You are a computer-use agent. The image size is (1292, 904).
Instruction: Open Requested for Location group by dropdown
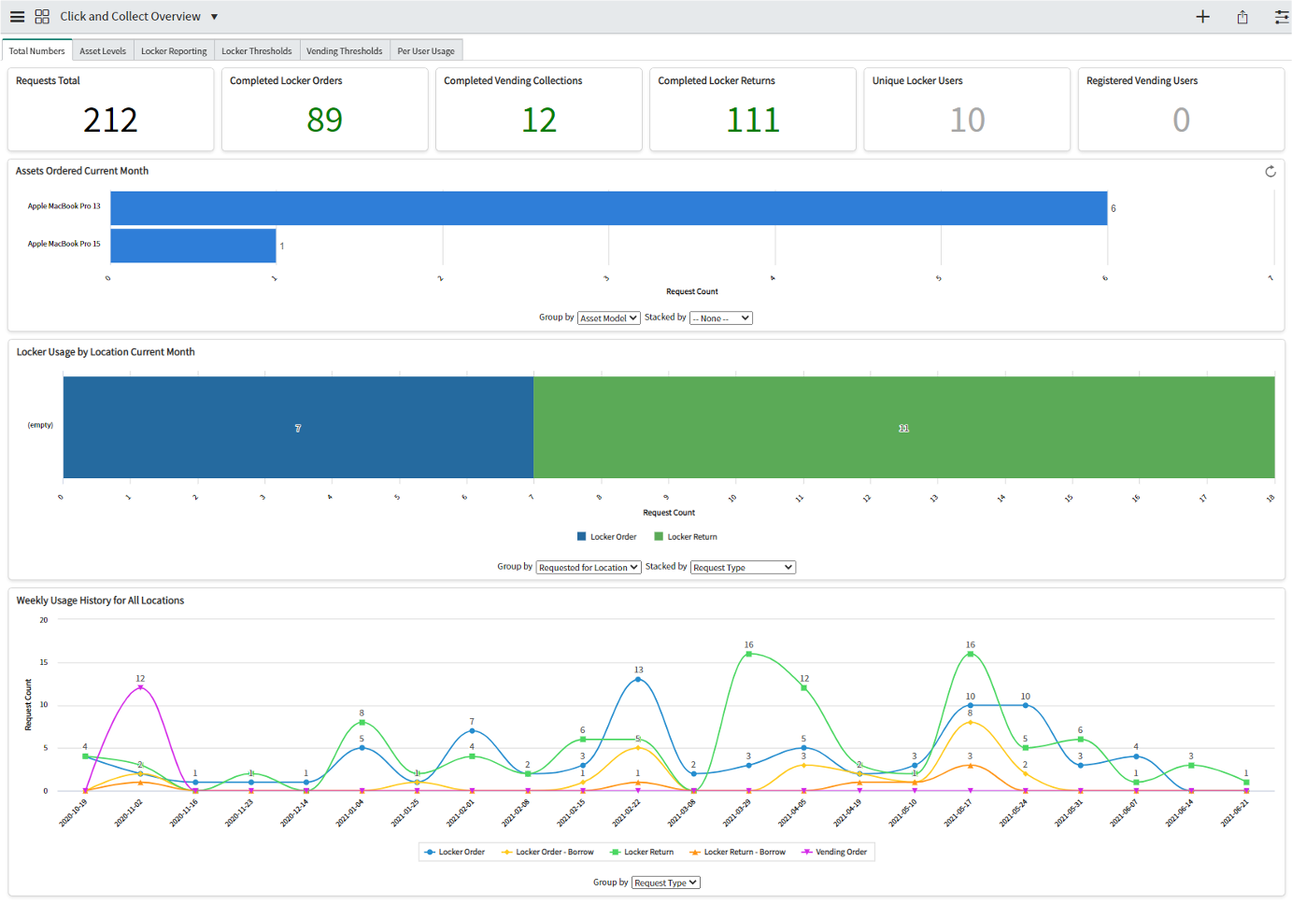[x=589, y=568]
